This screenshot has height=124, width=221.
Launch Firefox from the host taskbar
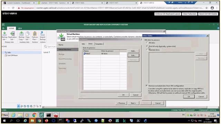[x=46, y=121]
